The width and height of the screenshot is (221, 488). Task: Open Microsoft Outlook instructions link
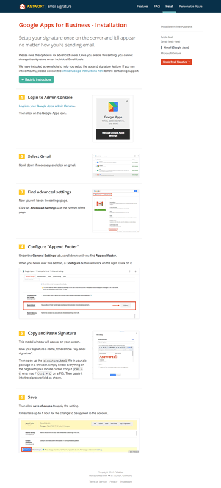(x=170, y=54)
